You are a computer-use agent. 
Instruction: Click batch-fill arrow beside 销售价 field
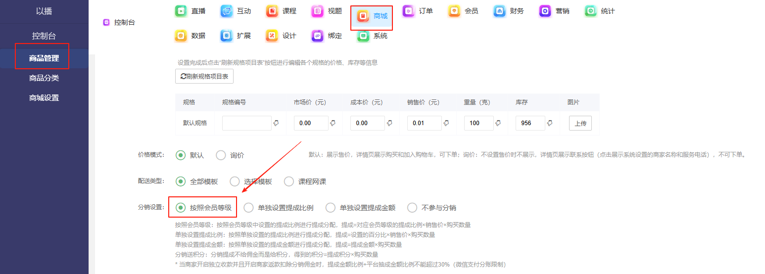coord(446,123)
